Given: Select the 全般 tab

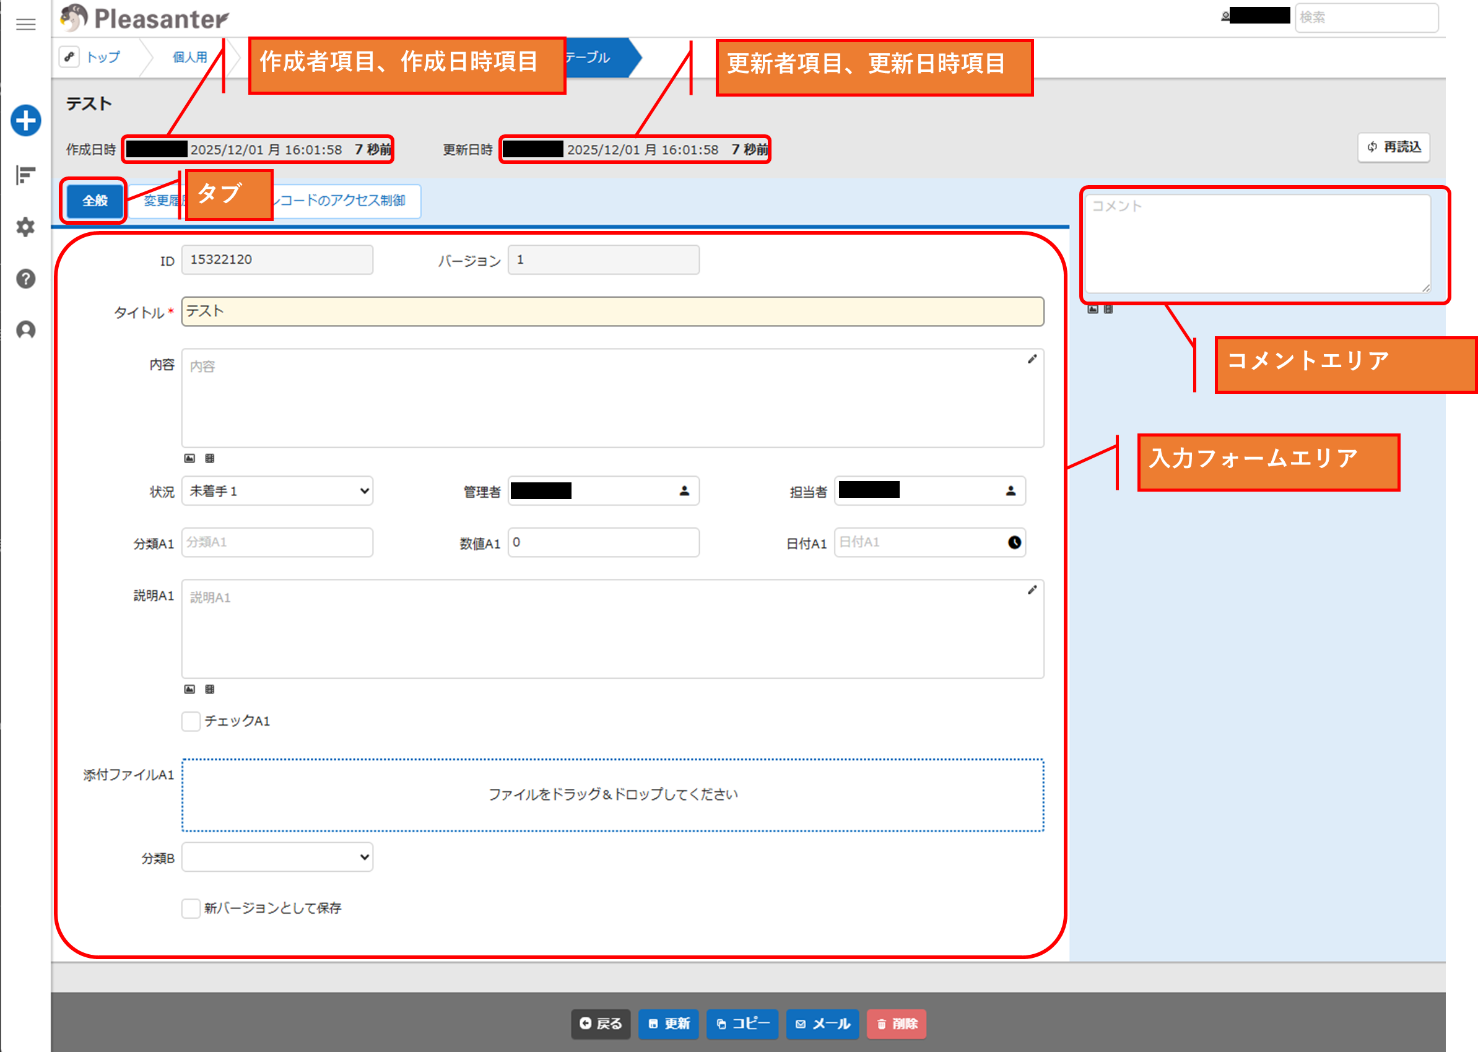Looking at the screenshot, I should pos(95,201).
